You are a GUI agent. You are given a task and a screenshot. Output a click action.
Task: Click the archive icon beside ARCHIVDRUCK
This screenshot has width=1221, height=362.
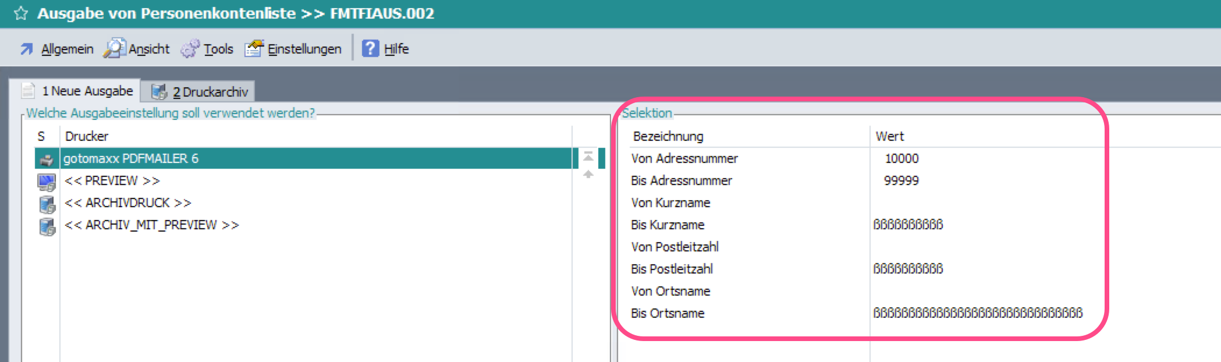tap(47, 204)
